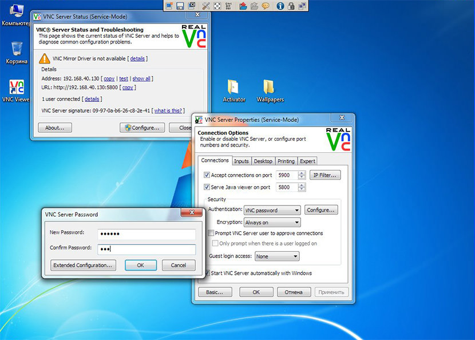Open the Expert tab

[307, 161]
